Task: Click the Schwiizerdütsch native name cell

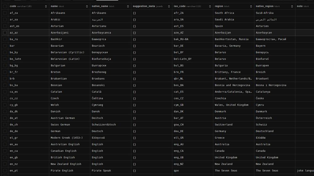Action: click(x=111, y=125)
